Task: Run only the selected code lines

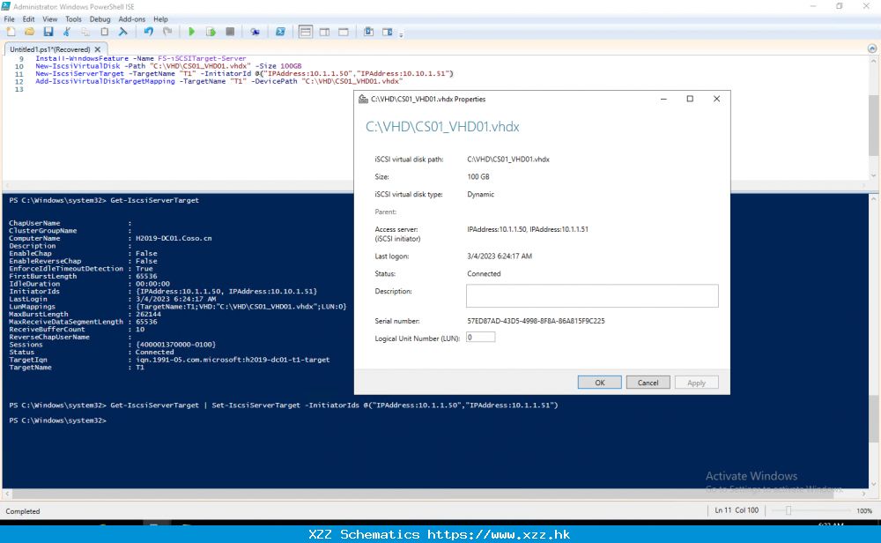Action: coord(211,31)
